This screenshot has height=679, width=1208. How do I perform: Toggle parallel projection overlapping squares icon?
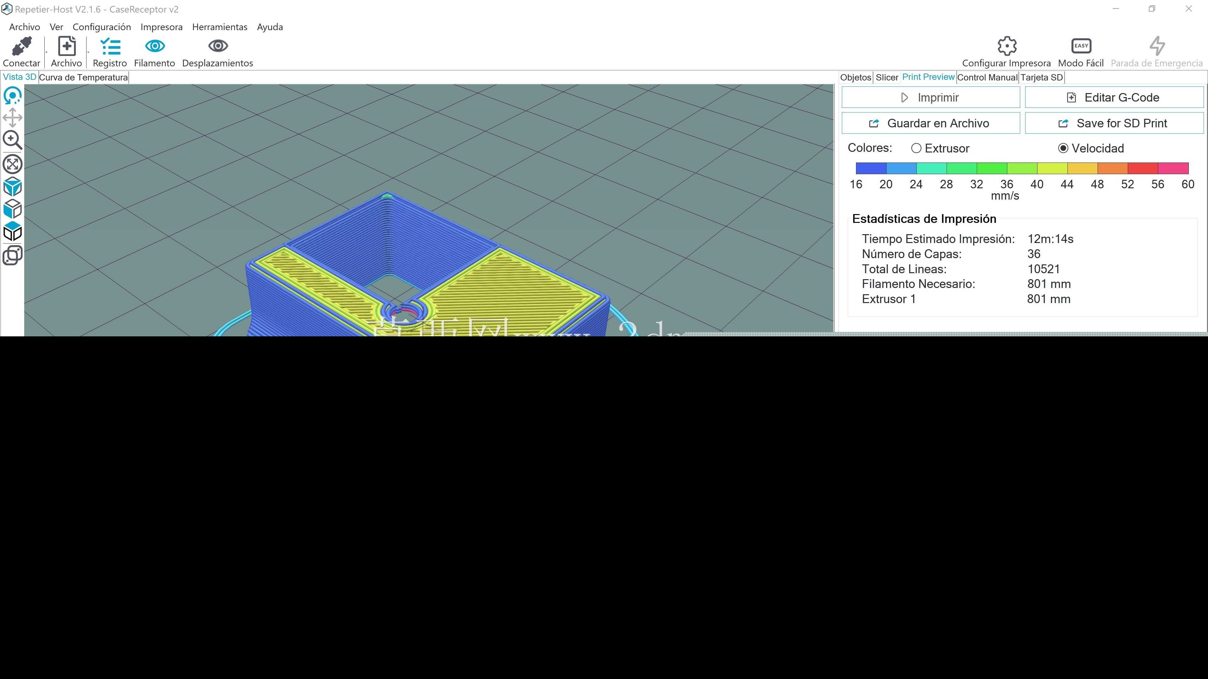(x=13, y=255)
